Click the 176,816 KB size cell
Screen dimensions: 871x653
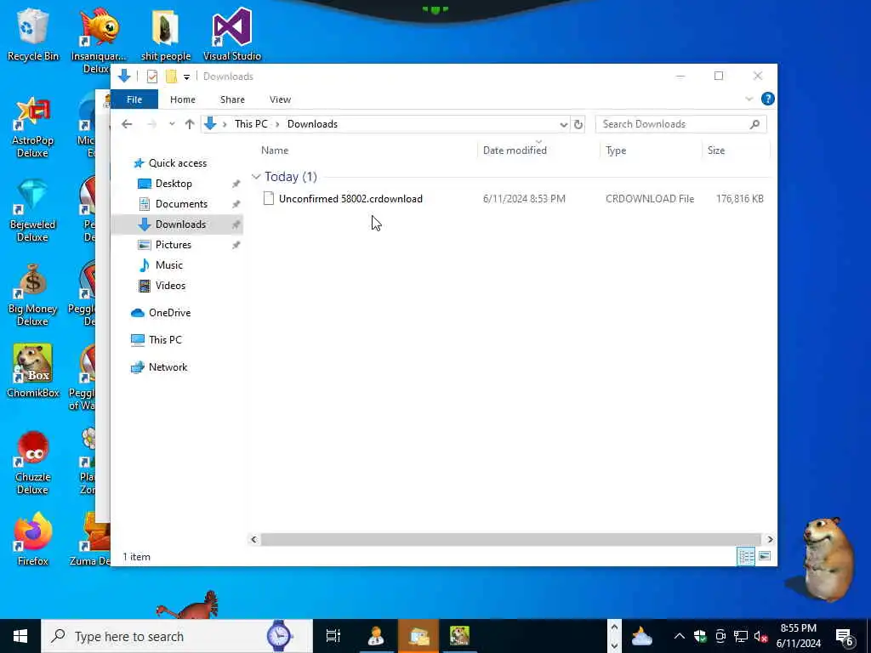click(739, 199)
